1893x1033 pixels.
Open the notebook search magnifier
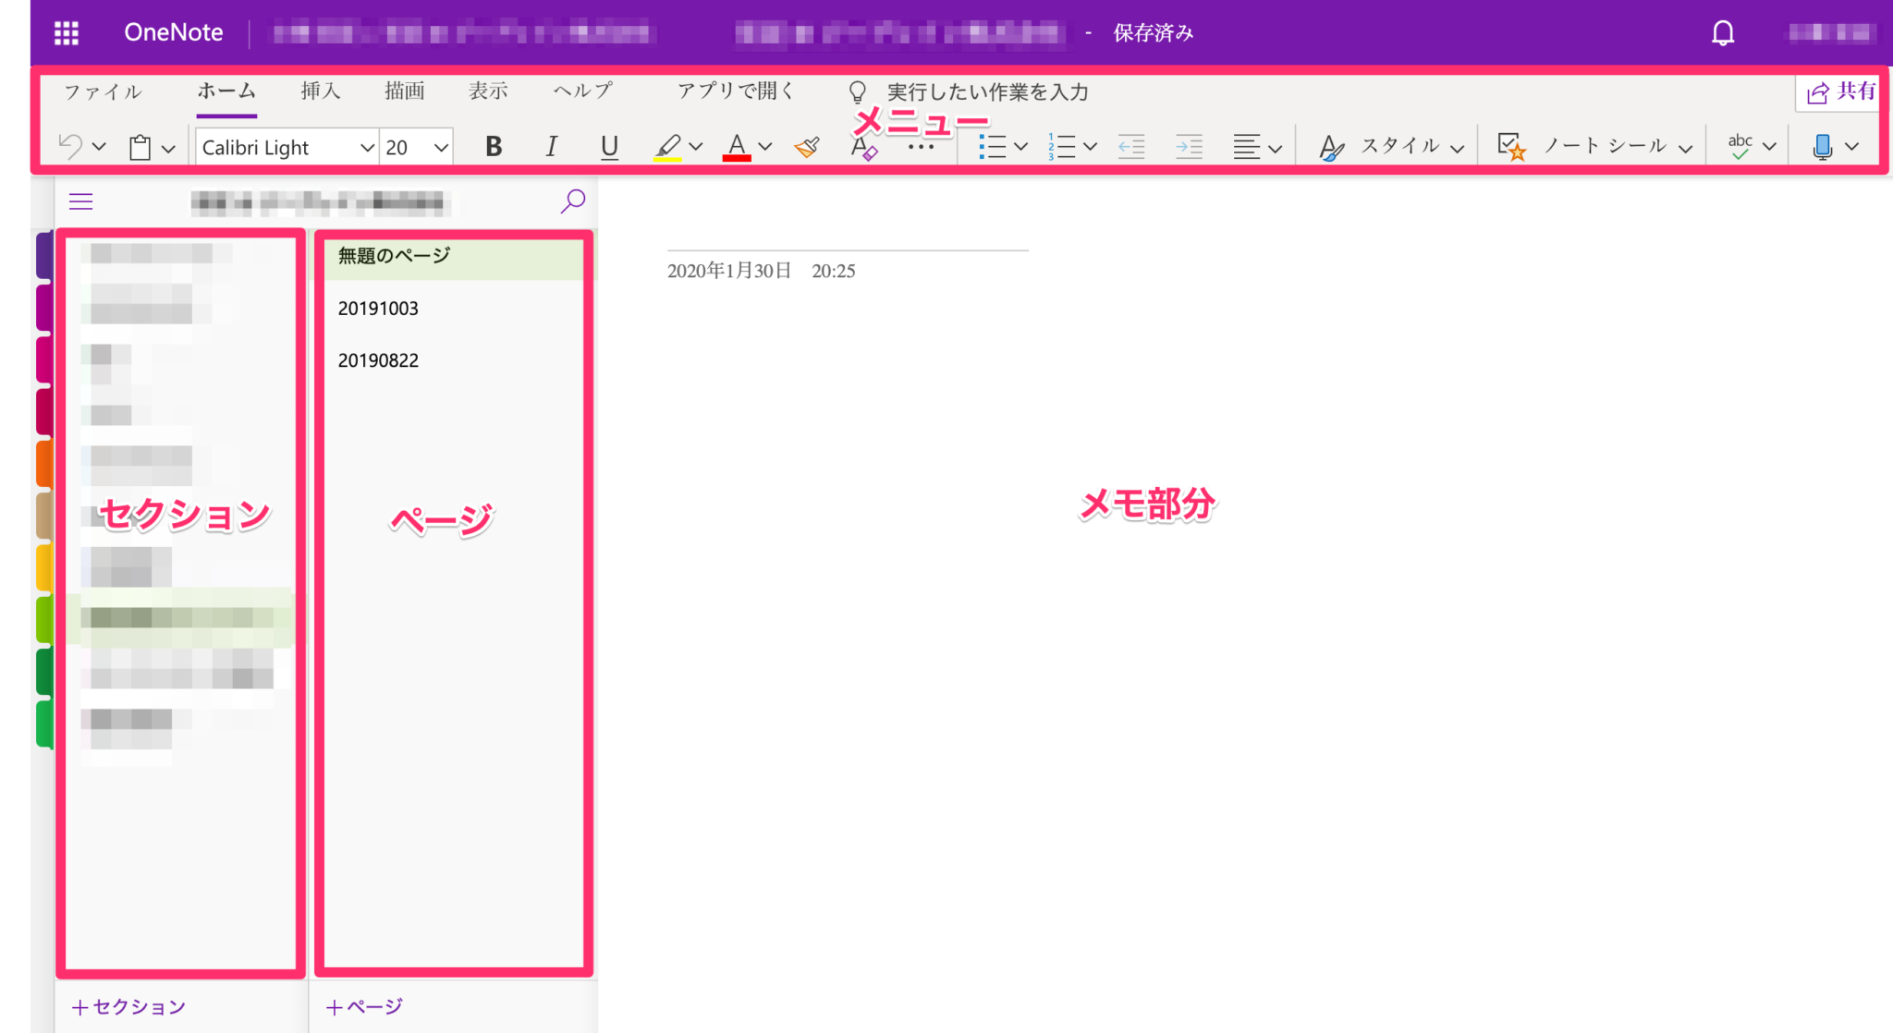[x=572, y=201]
